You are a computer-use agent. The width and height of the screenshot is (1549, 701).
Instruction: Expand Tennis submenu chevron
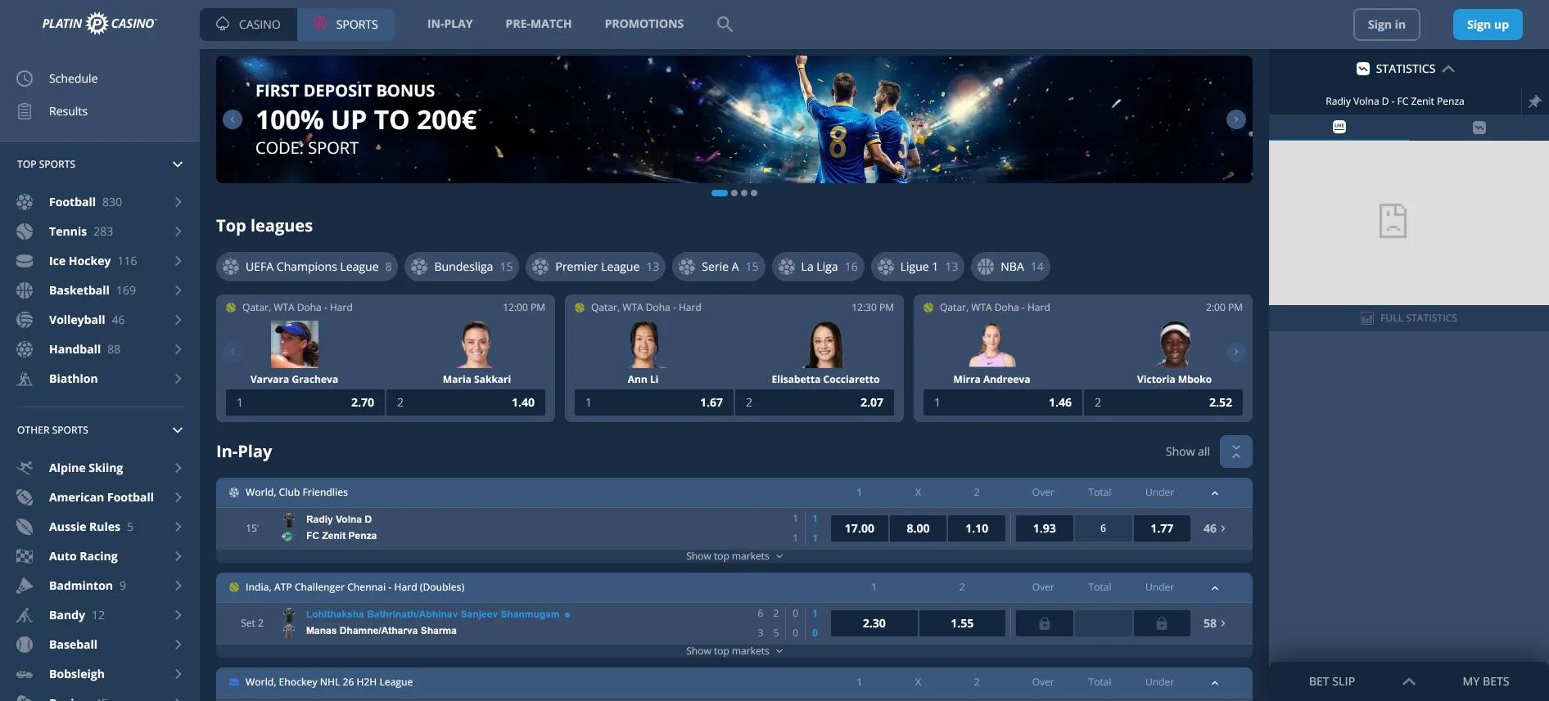click(x=178, y=231)
